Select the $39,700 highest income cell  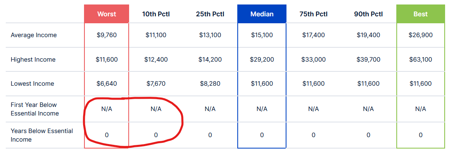pyautogui.click(x=368, y=60)
